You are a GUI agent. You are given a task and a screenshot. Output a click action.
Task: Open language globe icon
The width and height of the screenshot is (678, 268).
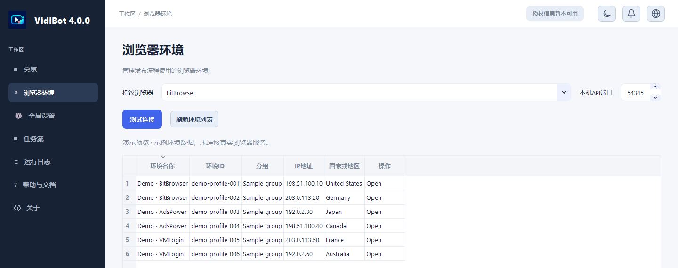click(656, 14)
